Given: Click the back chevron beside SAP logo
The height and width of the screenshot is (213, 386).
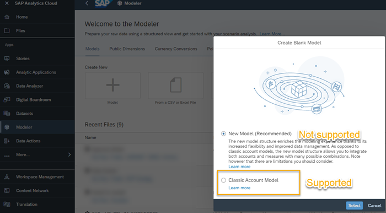Looking at the screenshot, I should tap(87, 3).
